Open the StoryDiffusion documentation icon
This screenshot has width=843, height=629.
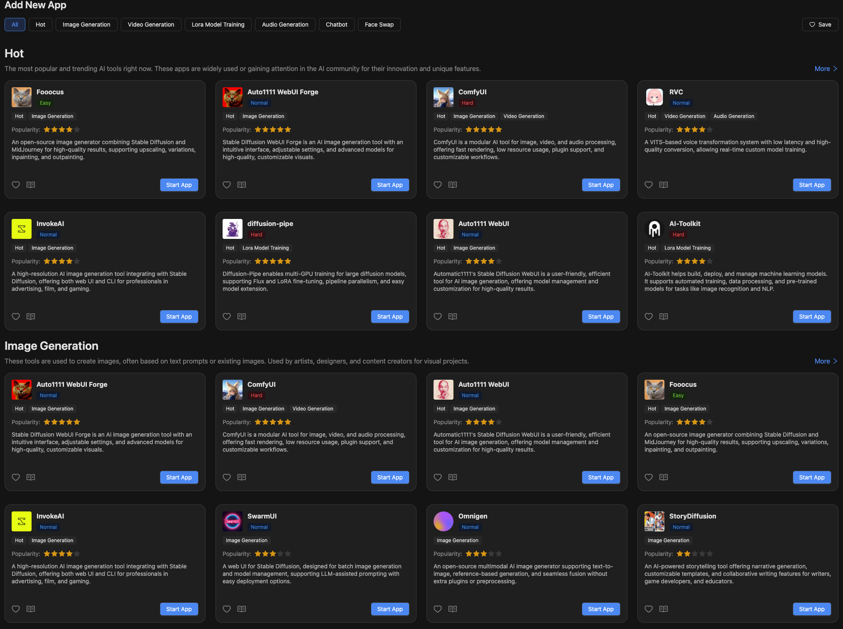click(x=664, y=609)
